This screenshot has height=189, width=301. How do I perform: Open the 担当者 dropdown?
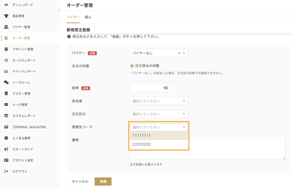[x=159, y=101]
